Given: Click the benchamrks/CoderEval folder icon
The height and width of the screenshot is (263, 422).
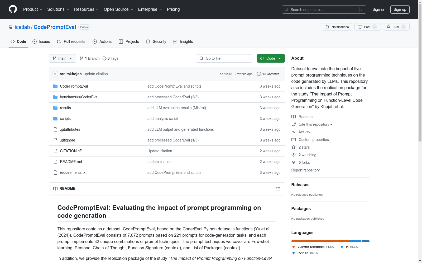Looking at the screenshot, I should [x=55, y=97].
